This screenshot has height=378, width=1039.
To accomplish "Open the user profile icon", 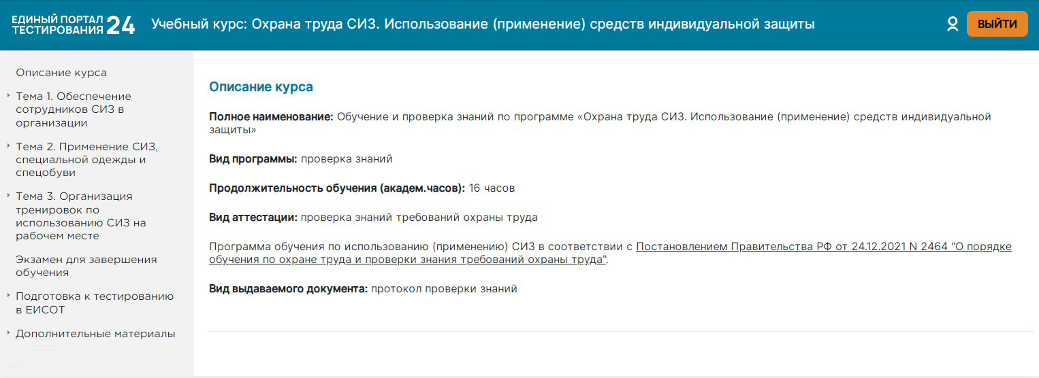I will click(x=953, y=24).
